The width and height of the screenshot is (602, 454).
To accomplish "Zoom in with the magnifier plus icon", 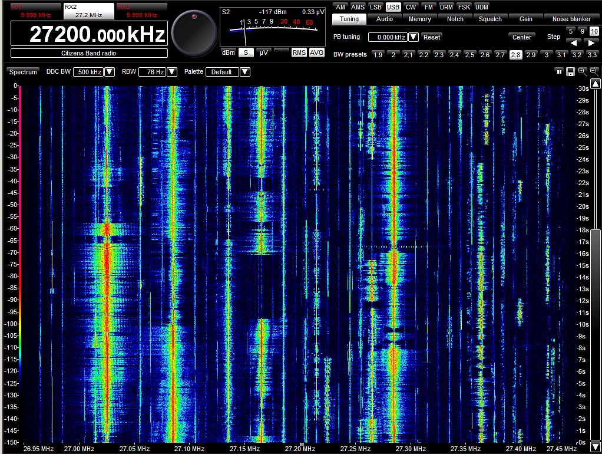I will point(583,71).
